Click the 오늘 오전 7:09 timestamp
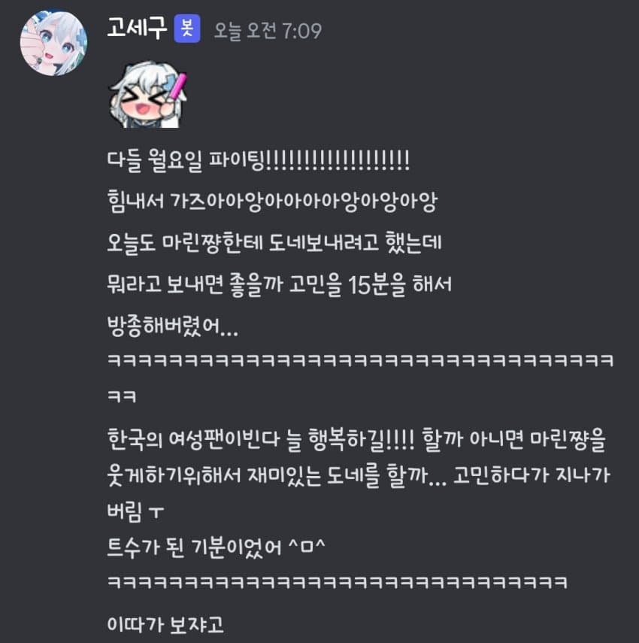 [268, 31]
